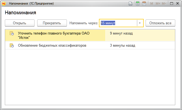Click the "9 минут назад" cell

tap(121, 34)
